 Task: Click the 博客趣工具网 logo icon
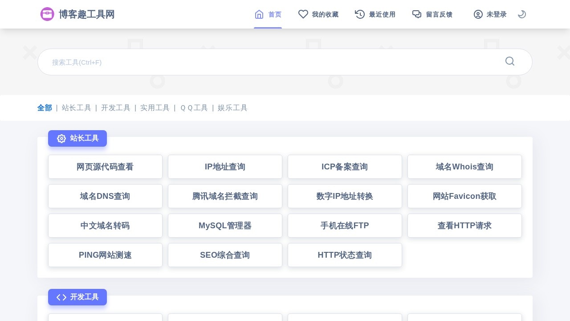tap(47, 14)
